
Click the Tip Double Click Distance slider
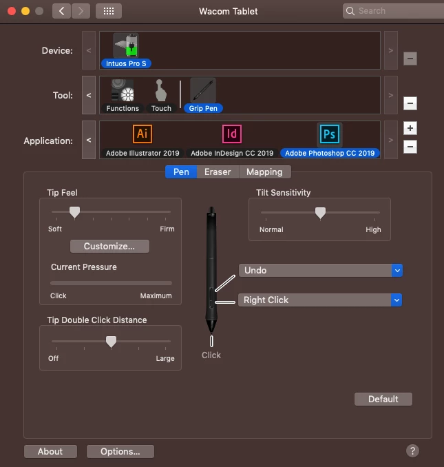tap(111, 342)
